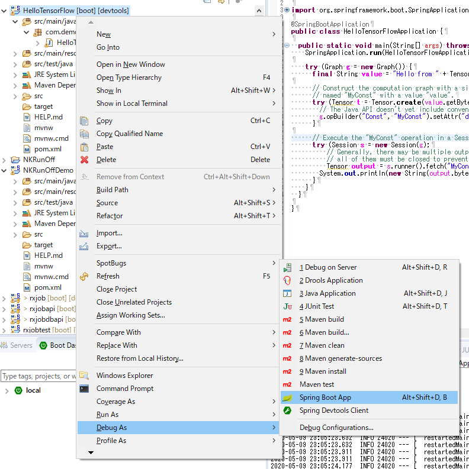Image resolution: width=469 pixels, height=469 pixels.
Task: Collapse the com.demo package node
Action: pos(27,33)
